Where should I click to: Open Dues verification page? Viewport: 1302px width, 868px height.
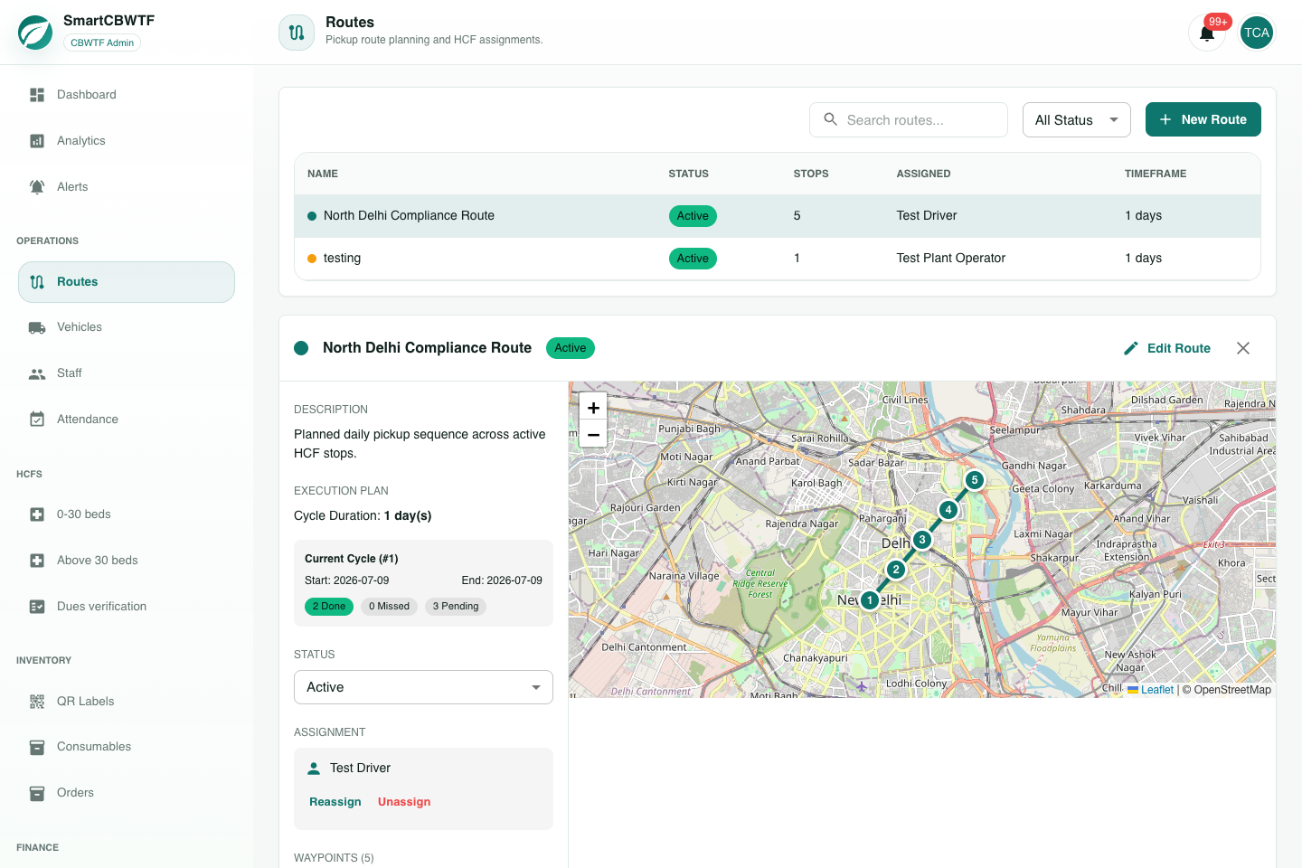tap(127, 607)
